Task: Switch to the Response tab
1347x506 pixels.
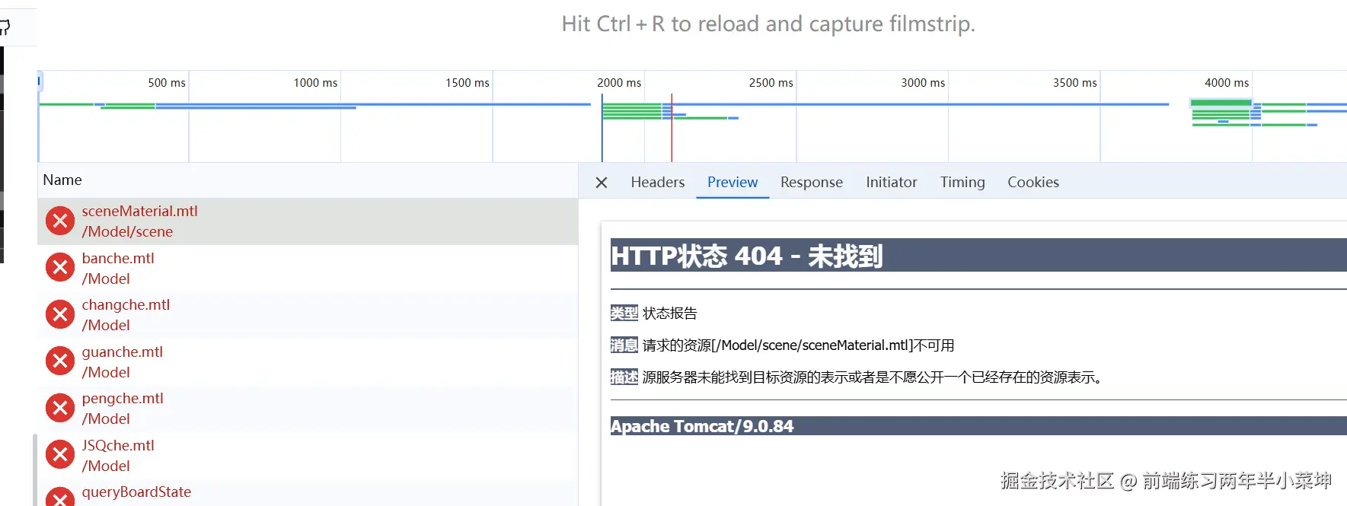Action: (x=811, y=183)
